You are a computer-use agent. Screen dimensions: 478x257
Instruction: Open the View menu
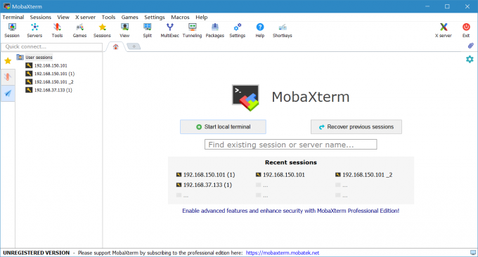point(63,17)
